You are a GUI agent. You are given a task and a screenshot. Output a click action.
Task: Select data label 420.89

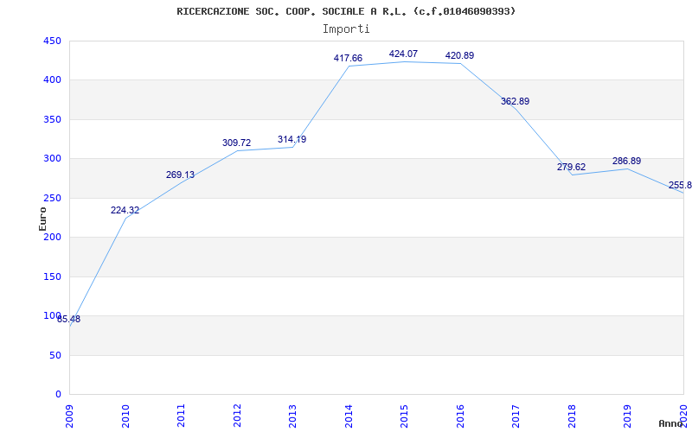tap(459, 55)
